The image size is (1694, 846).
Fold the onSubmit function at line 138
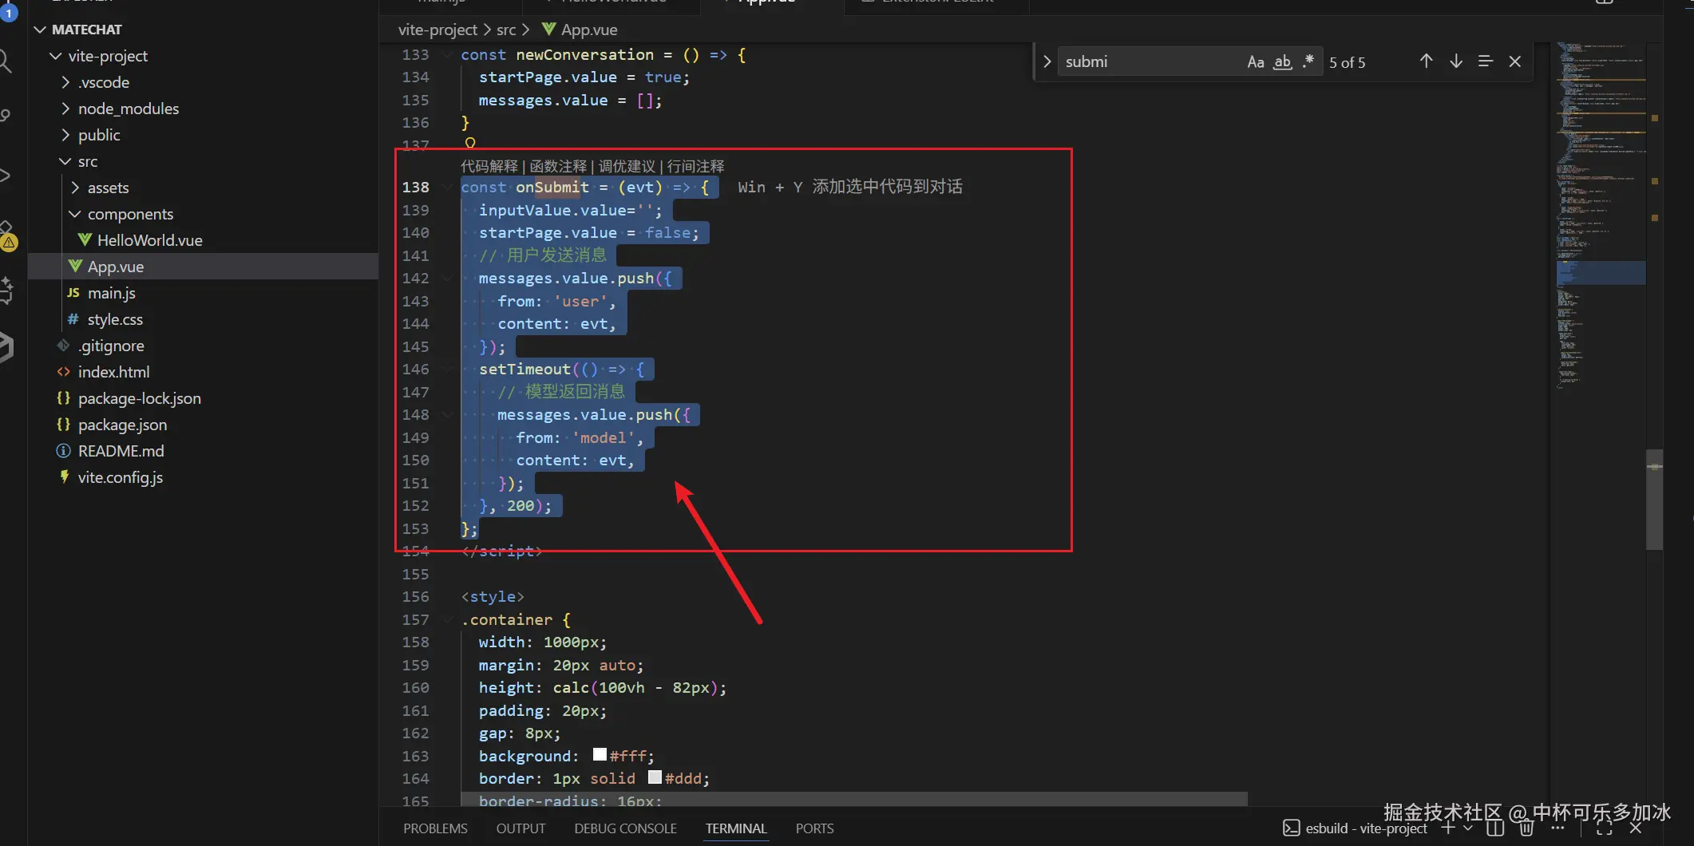tap(448, 188)
